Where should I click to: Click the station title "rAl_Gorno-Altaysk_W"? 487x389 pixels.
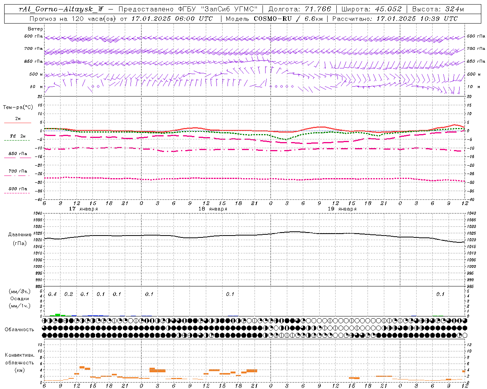(61, 9)
